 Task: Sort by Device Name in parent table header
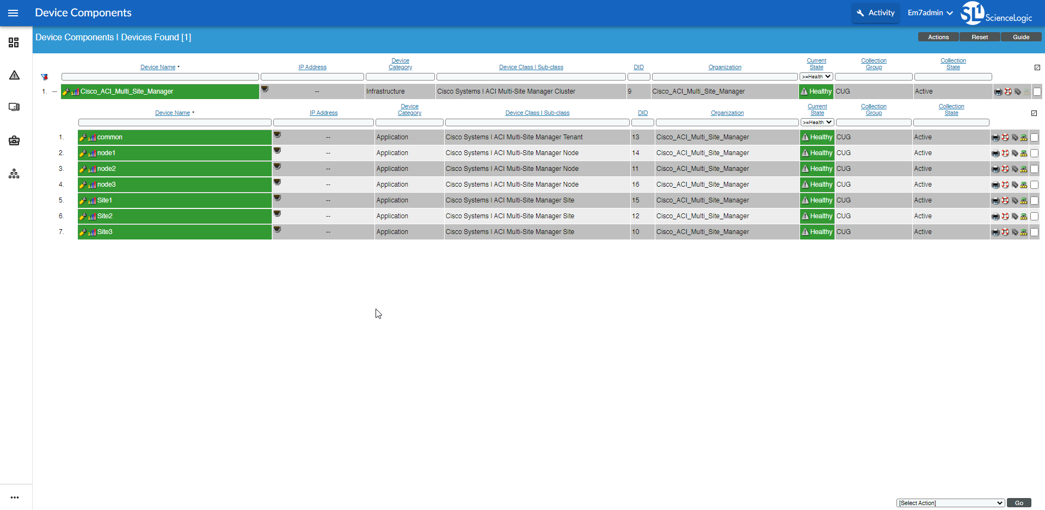(x=158, y=67)
